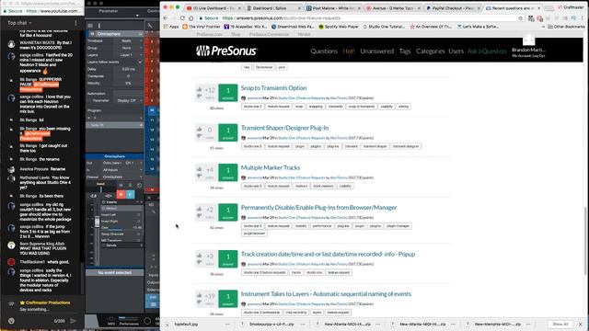589x331 pixels.
Task: Toggle the Sends section power button
Action: pyautogui.click(x=104, y=245)
